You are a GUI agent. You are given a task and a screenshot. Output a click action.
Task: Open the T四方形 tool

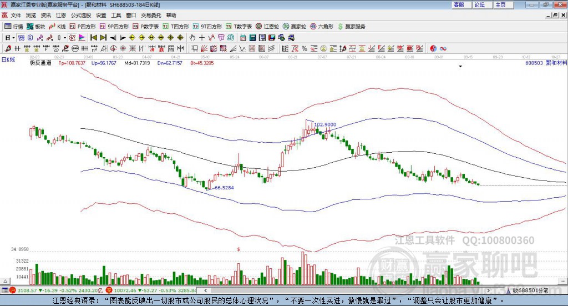176,27
